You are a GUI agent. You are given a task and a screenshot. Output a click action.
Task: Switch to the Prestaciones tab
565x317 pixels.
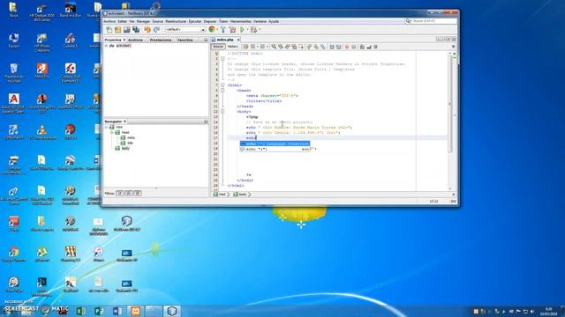(x=161, y=40)
